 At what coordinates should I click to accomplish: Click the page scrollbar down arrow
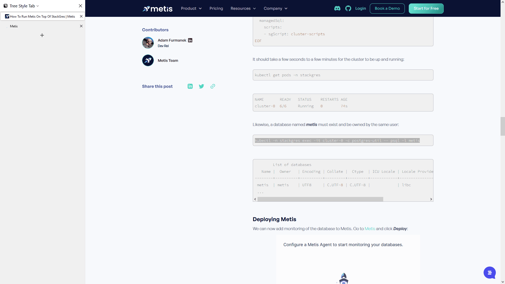[503, 282]
